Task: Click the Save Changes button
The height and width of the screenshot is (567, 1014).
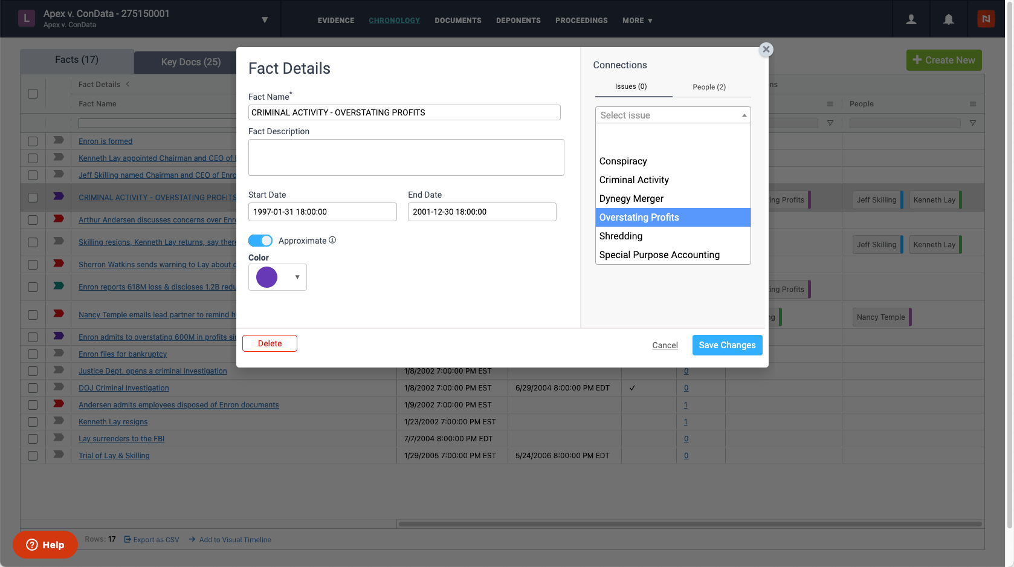Action: (x=727, y=345)
